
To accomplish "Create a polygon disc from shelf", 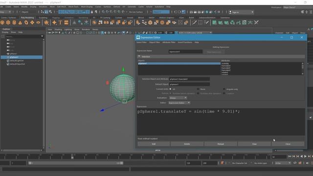I will pos(38,22).
